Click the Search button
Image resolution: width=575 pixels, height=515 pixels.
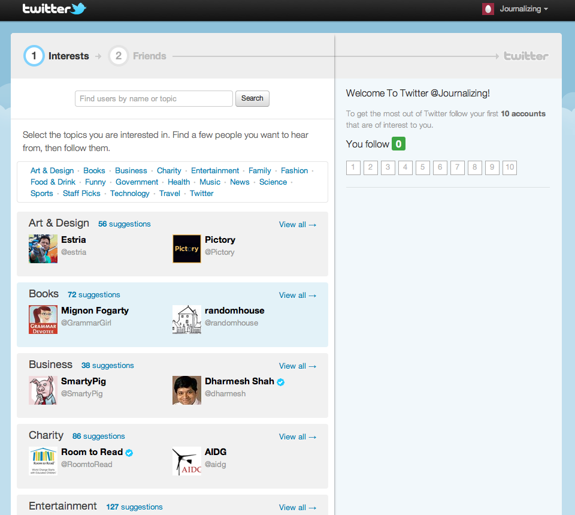[252, 98]
